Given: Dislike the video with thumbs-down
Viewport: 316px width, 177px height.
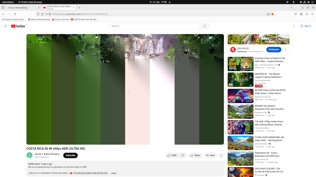Looking at the screenshot, I should pyautogui.click(x=183, y=155).
